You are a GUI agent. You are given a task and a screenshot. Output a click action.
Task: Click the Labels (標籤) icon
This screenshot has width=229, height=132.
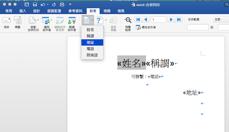pos(18,20)
